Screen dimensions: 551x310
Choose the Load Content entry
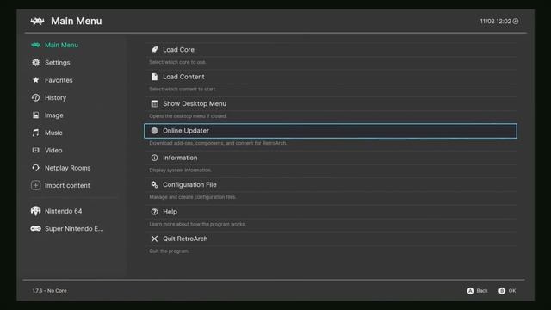tap(331, 77)
